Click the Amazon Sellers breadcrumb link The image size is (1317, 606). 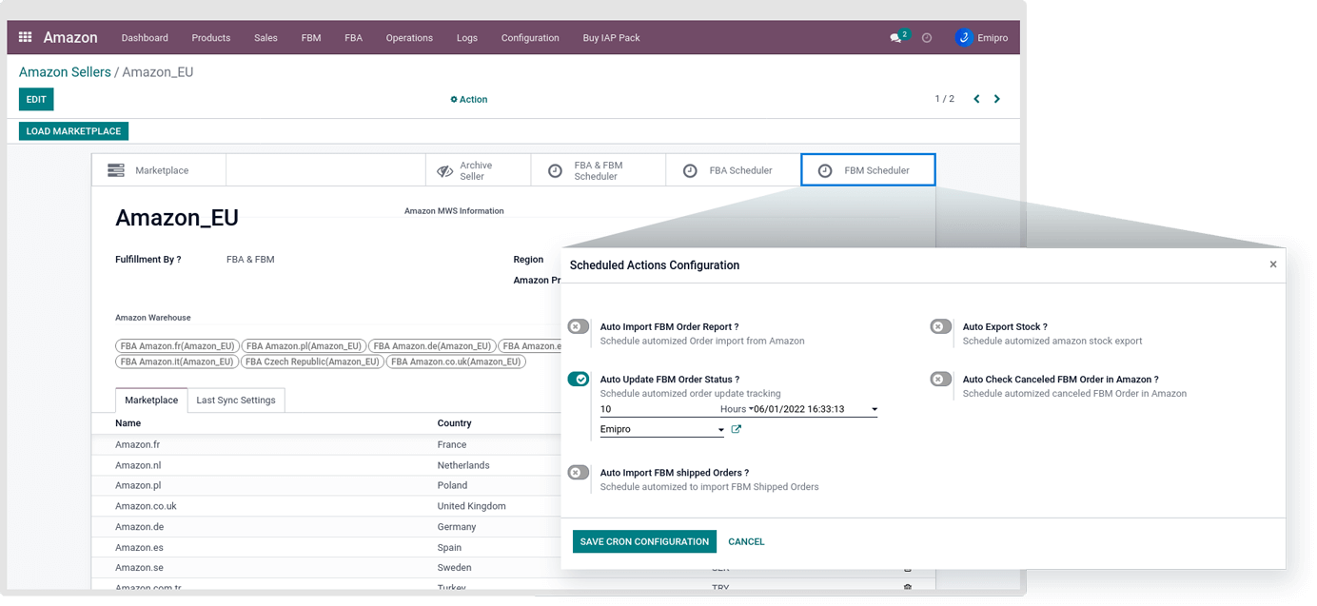pyautogui.click(x=65, y=72)
